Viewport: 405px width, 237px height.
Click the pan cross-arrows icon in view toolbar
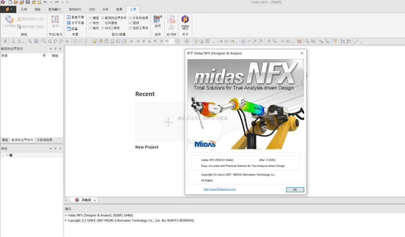(67, 41)
